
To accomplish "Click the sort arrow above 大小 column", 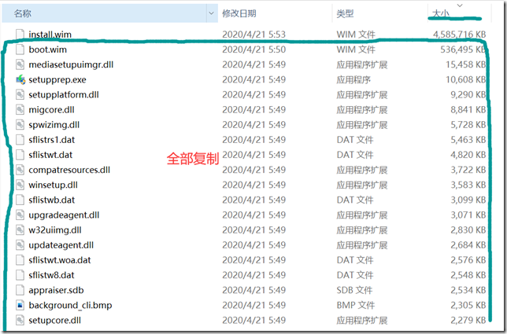I will tap(459, 5).
